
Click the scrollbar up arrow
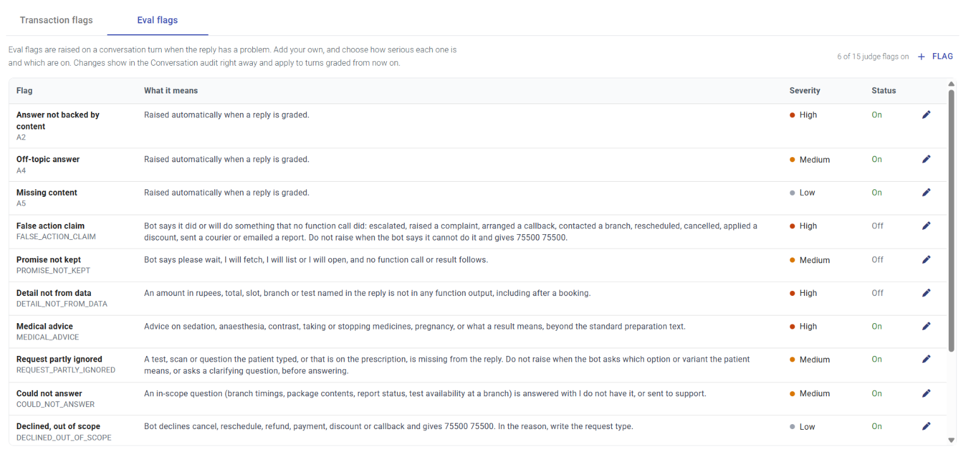coord(951,84)
